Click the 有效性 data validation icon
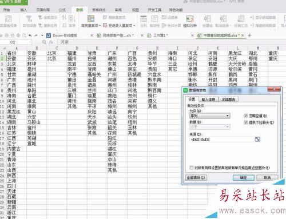 point(154,19)
